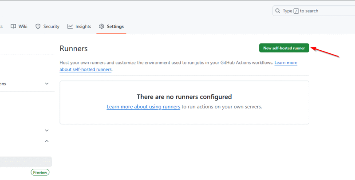Go to the Security tab
Viewport: 355px width, 180px height.
47,27
